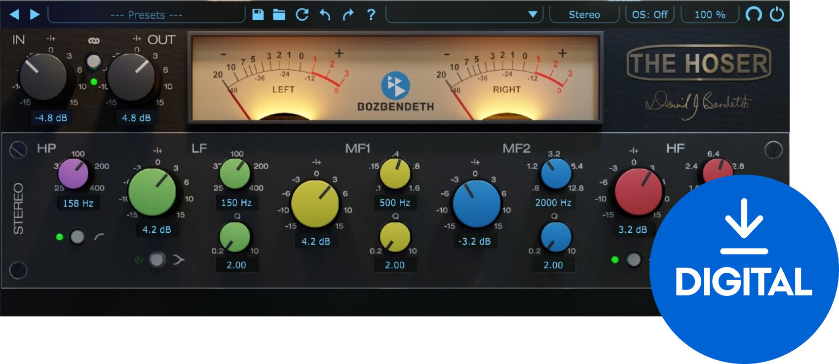Click the BOZBENDETH logo
The width and height of the screenshot is (839, 364).
[x=396, y=92]
